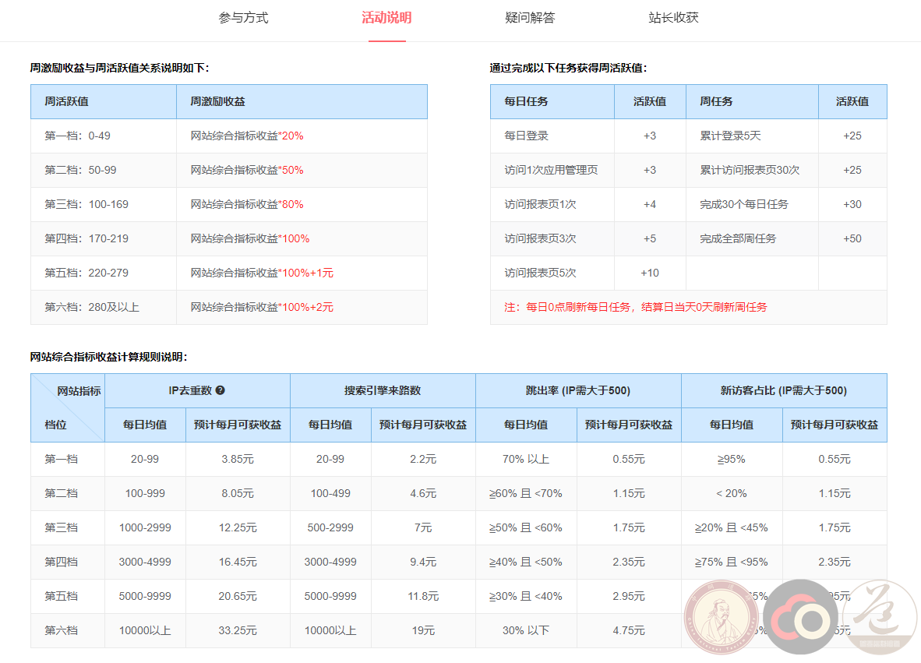The image size is (921, 663).
Task: Select the cell 第五档：220-279
Action: pos(104,273)
